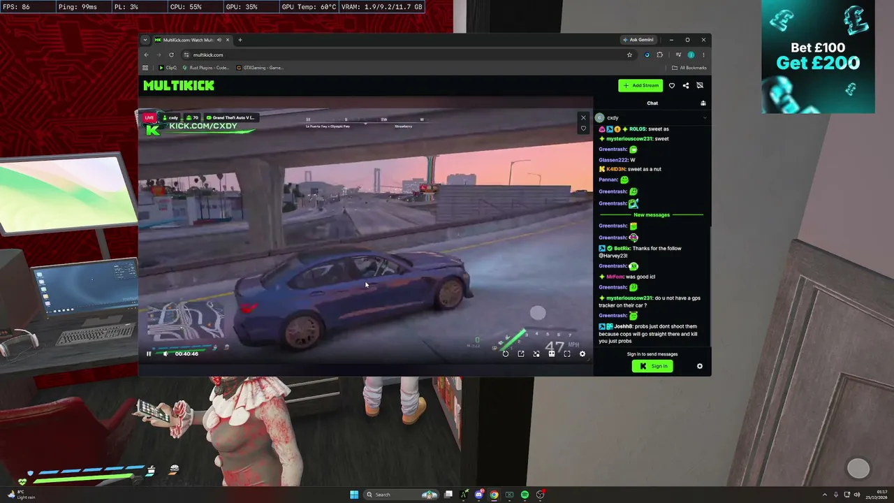The width and height of the screenshot is (894, 503).
Task: Toggle chat visibility icon in MultiKick header
Action: [x=700, y=85]
